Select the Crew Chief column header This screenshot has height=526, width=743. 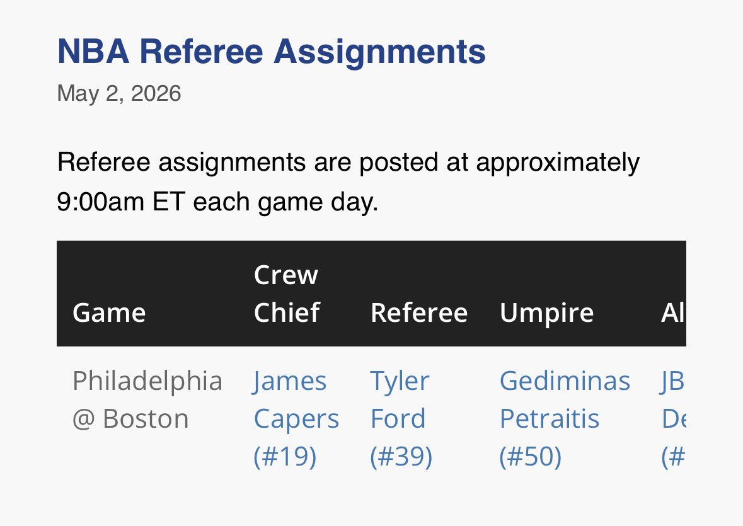(x=287, y=294)
